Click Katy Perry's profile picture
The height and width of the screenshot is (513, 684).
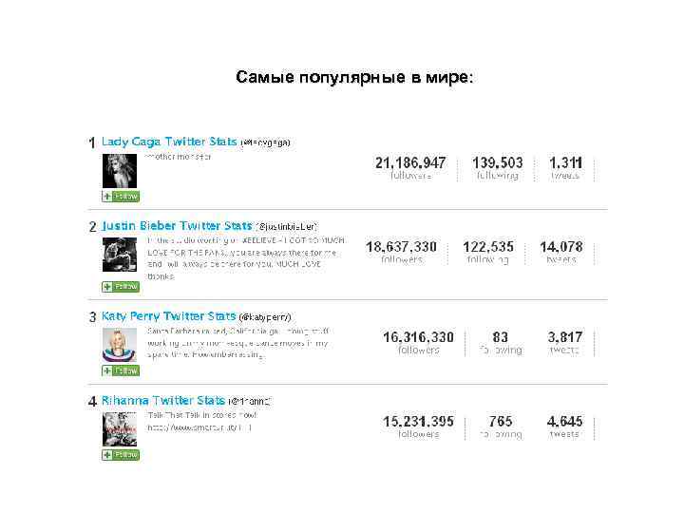point(120,343)
